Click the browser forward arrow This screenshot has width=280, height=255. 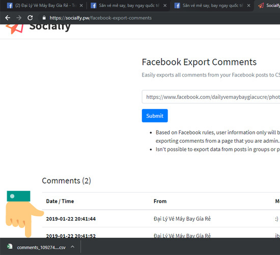(19, 18)
